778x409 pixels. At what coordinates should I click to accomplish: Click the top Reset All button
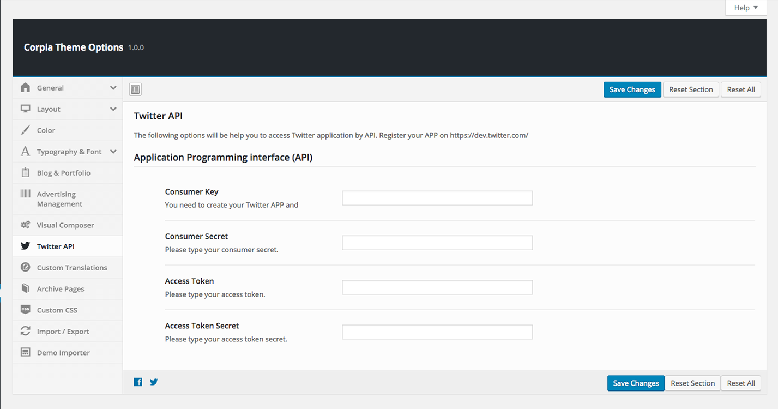coord(740,89)
